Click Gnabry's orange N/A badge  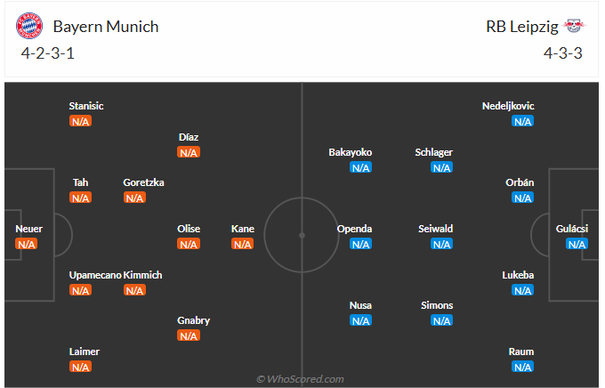(189, 335)
